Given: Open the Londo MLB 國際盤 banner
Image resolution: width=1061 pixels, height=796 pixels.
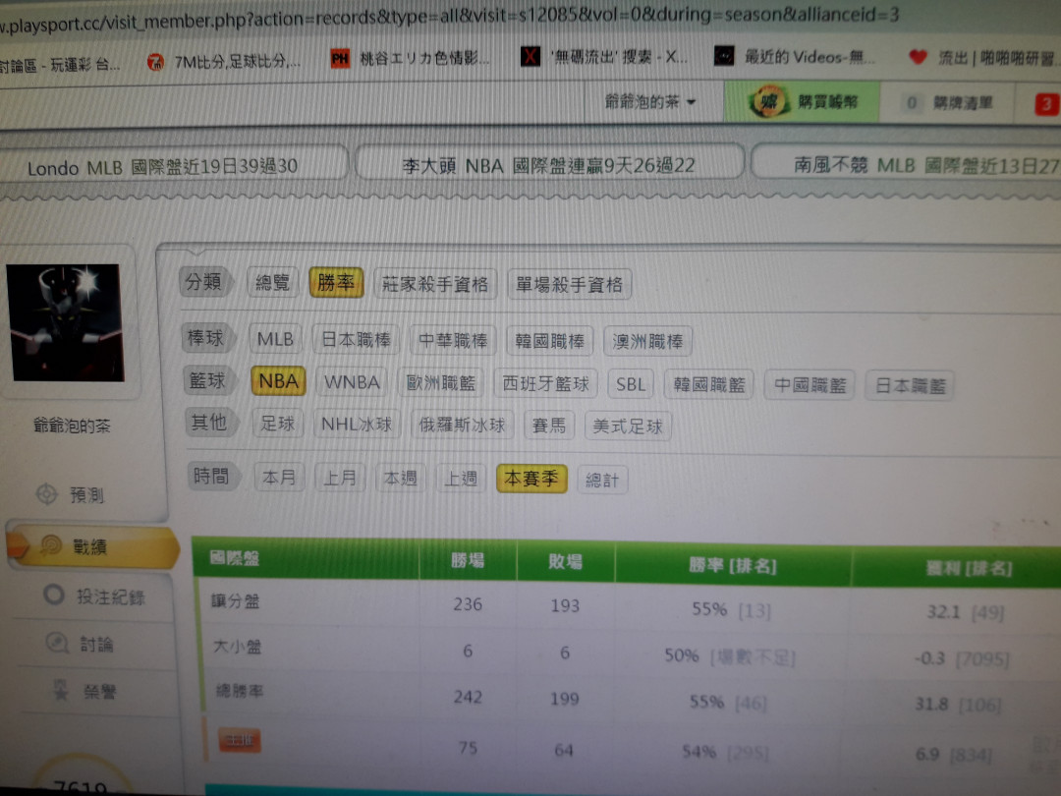Looking at the screenshot, I should [x=162, y=166].
